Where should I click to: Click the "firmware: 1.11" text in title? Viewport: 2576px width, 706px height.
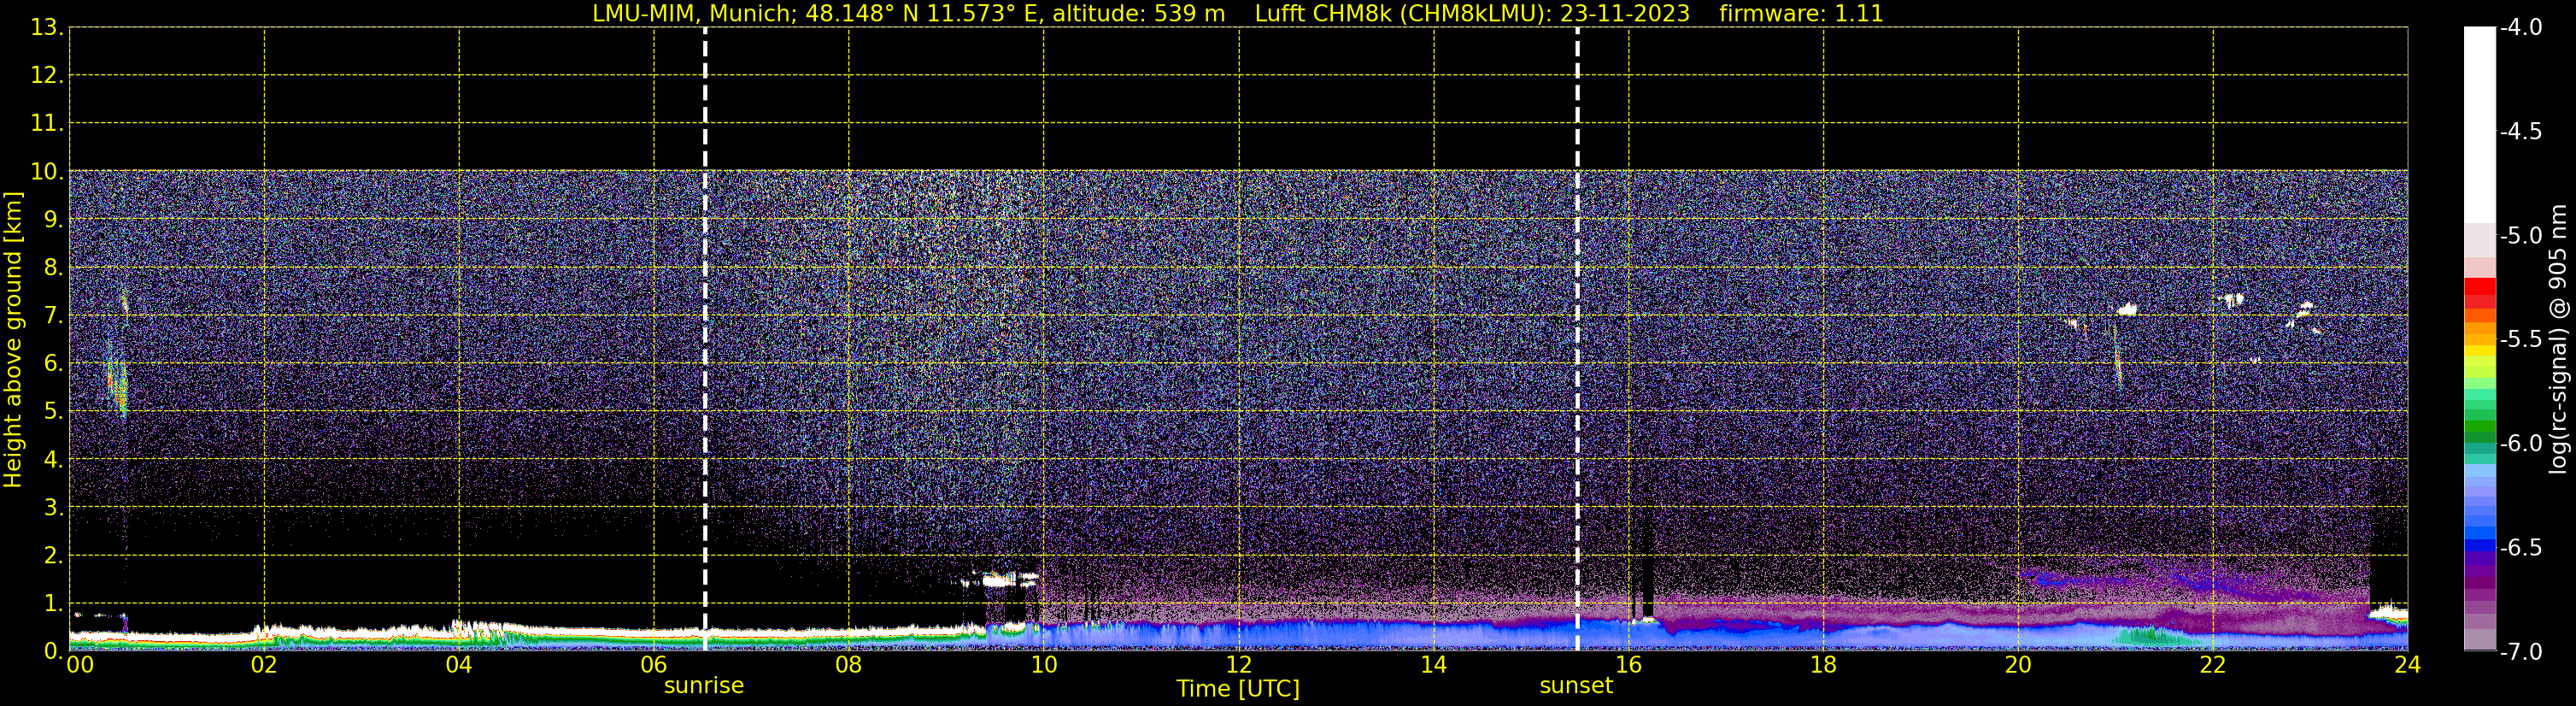(x=1801, y=14)
